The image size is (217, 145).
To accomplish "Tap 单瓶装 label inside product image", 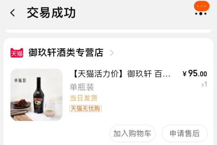I will point(20,81).
